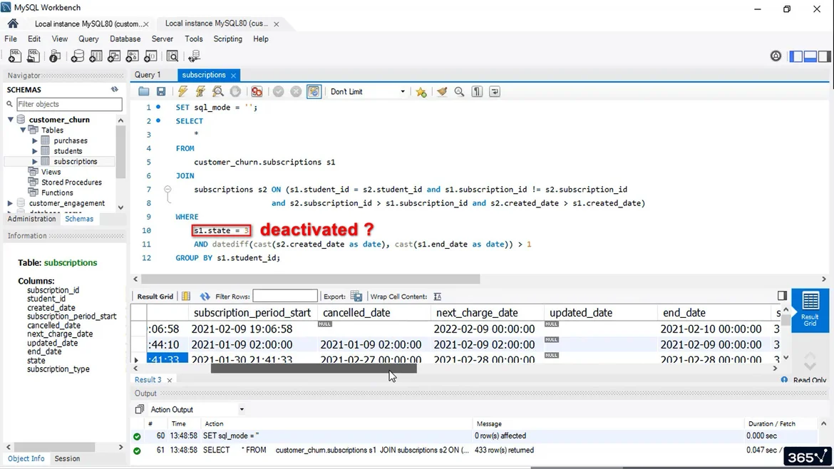Toggle the autocommit mode button
This screenshot has height=469, width=834.
pos(314,92)
